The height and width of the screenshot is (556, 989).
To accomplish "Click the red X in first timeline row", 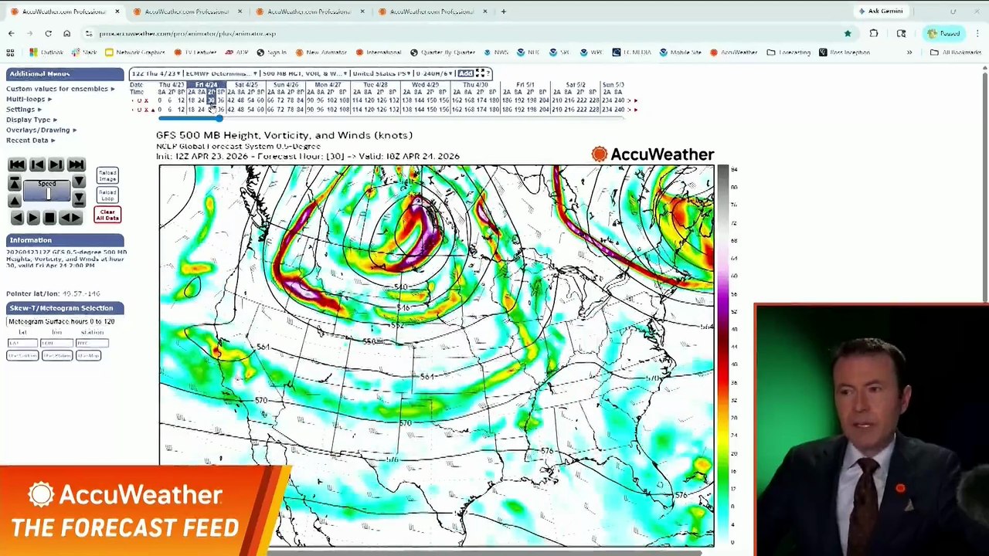I will (x=146, y=100).
